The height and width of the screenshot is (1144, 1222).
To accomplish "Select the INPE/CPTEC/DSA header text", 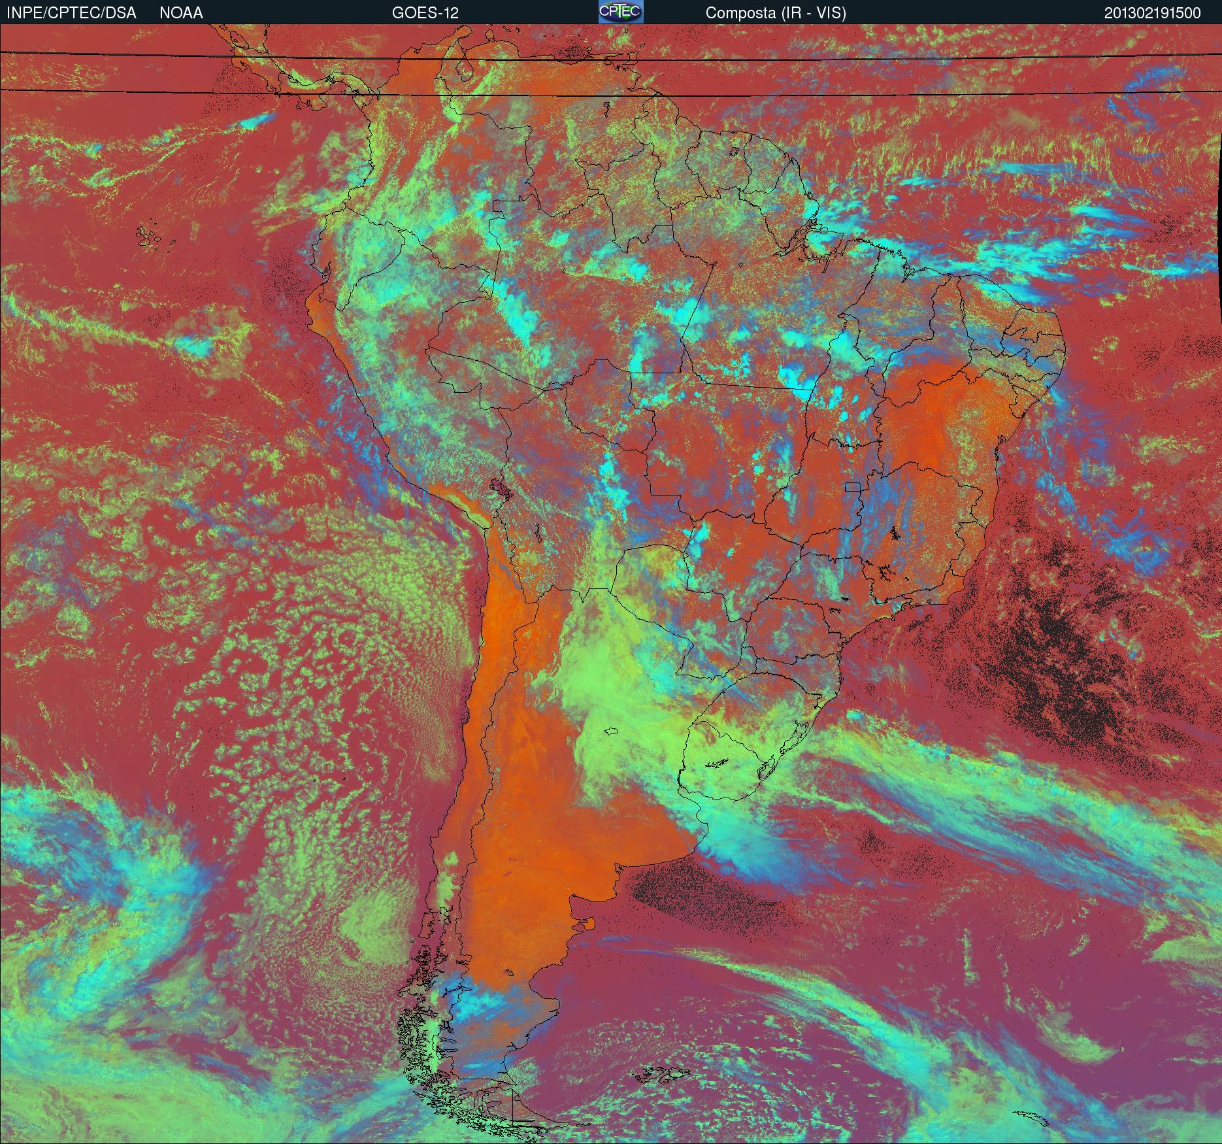I will click(x=72, y=13).
